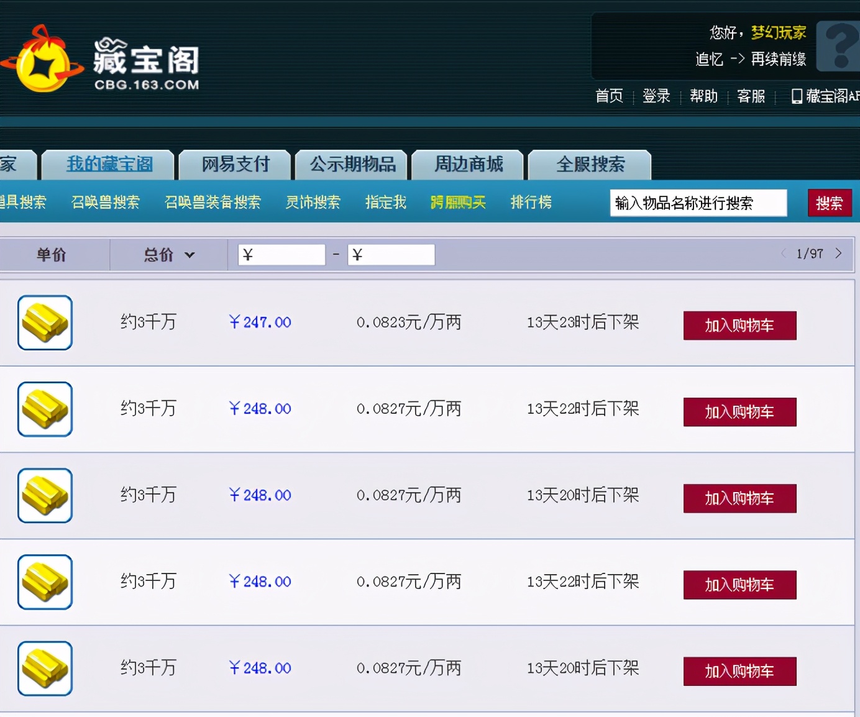View the 排行榜 rankings

point(531,202)
